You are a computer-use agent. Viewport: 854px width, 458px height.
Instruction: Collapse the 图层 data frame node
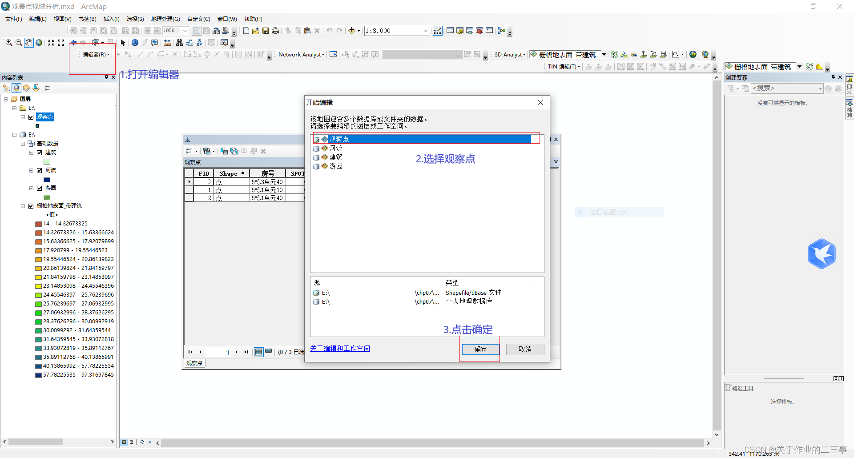click(6, 99)
